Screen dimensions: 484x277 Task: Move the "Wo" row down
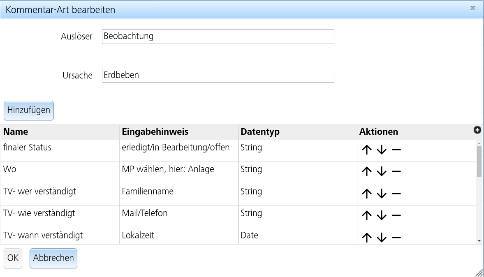(x=381, y=172)
